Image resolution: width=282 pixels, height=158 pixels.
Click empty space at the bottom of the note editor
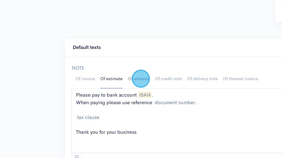[164, 145]
